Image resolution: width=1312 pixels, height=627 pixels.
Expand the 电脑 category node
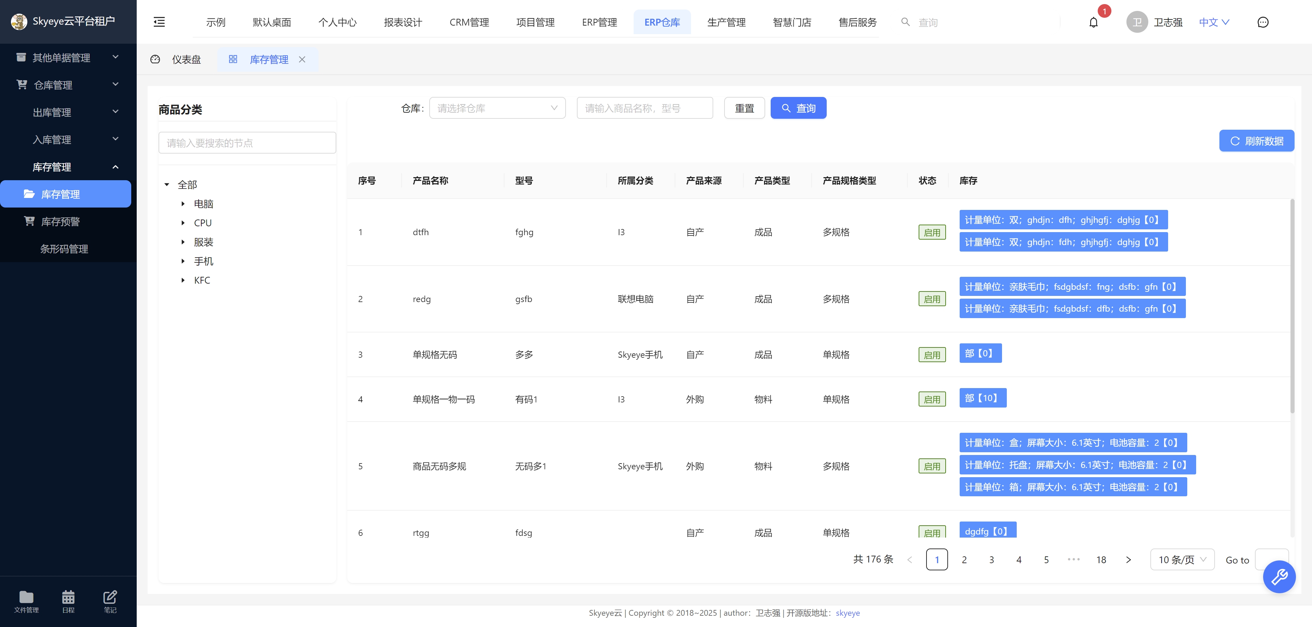(183, 204)
